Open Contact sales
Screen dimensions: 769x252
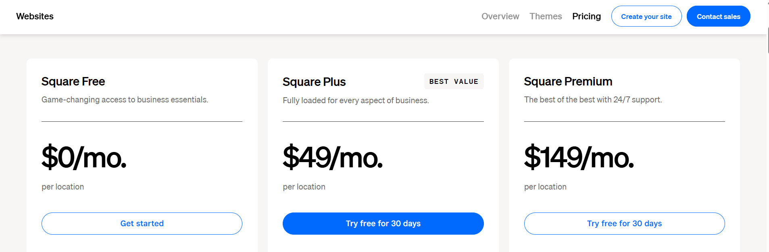(718, 16)
